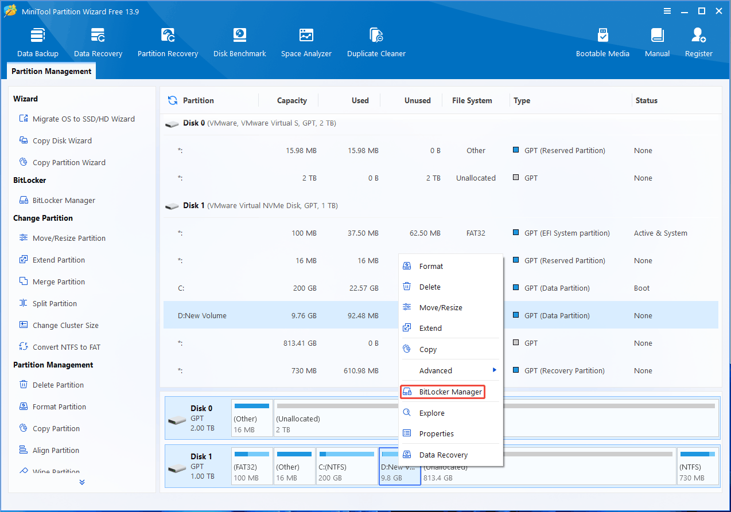Viewport: 731px width, 512px height.
Task: Open the Data Backup tool
Action: [38, 42]
